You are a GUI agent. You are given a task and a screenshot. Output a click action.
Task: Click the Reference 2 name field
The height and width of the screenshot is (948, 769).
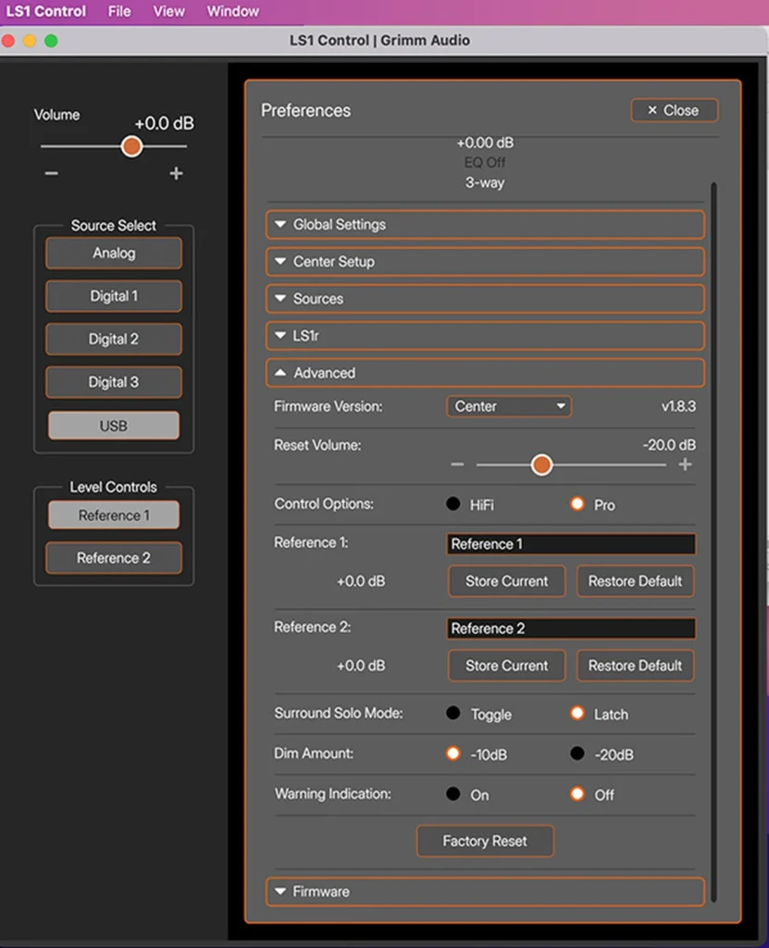pyautogui.click(x=571, y=629)
